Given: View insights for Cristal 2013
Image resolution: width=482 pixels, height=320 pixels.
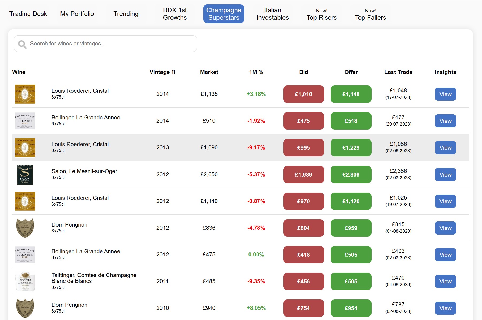Looking at the screenshot, I should point(445,147).
